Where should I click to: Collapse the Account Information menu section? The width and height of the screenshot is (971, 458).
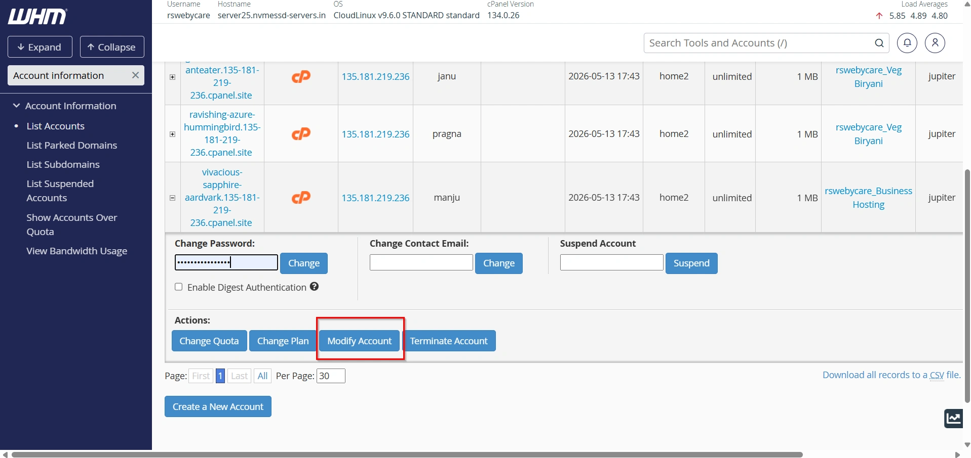pyautogui.click(x=16, y=106)
